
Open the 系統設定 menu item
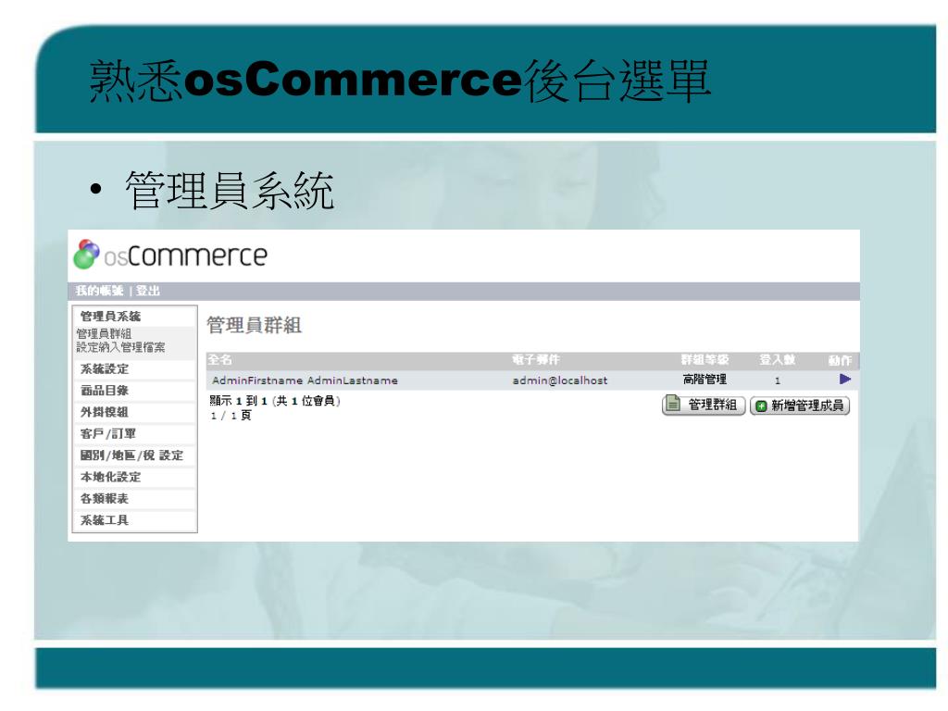click(105, 368)
